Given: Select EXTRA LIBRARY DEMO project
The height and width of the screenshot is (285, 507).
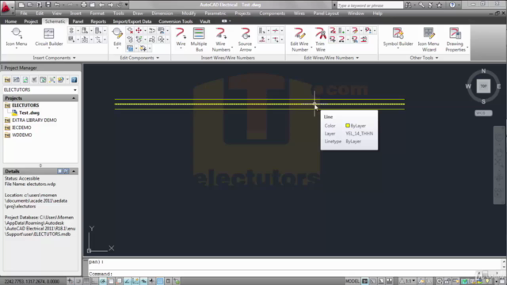Looking at the screenshot, I should point(34,120).
